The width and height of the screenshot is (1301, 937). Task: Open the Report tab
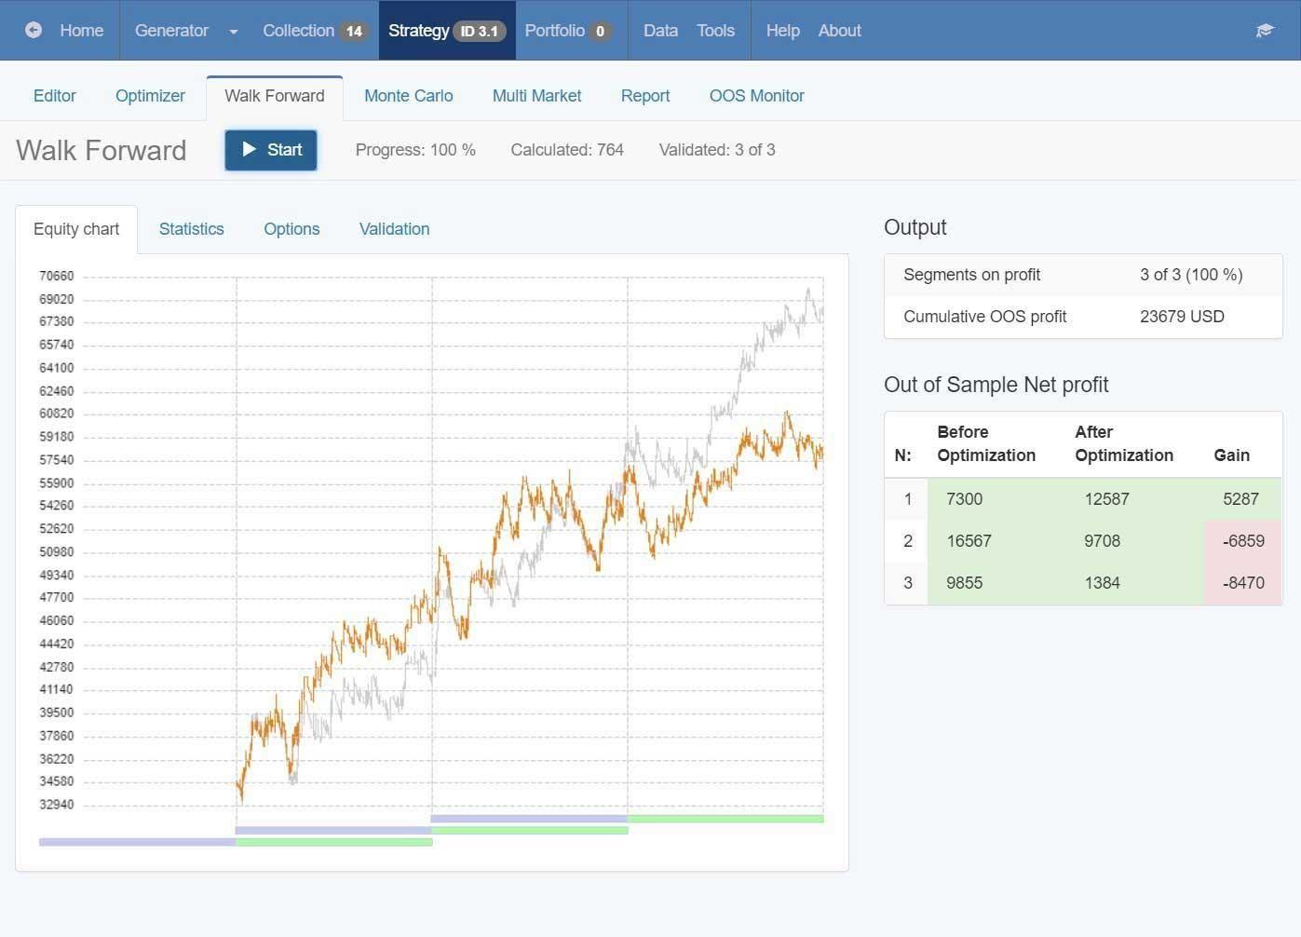click(645, 96)
